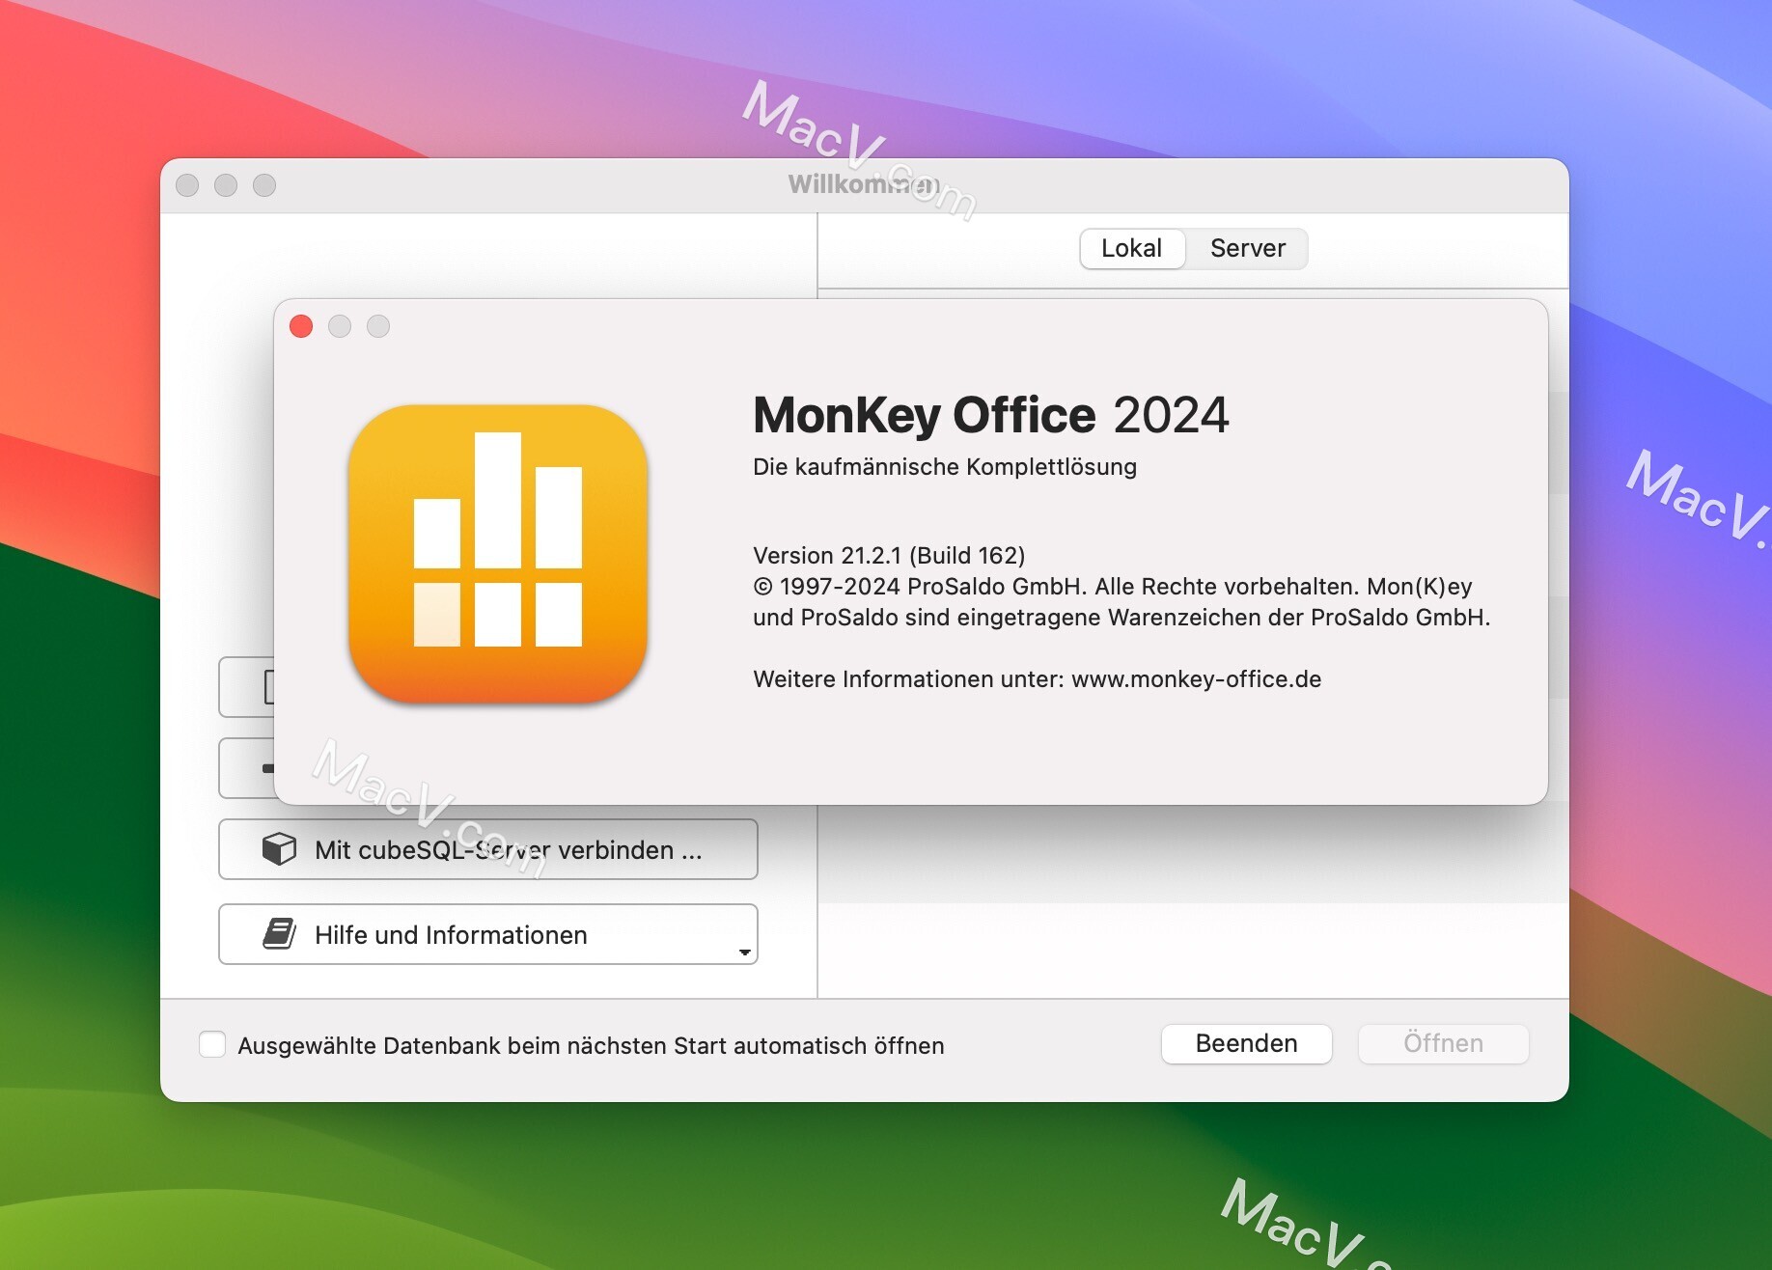Enable automatic database opening on next start

[213, 1044]
